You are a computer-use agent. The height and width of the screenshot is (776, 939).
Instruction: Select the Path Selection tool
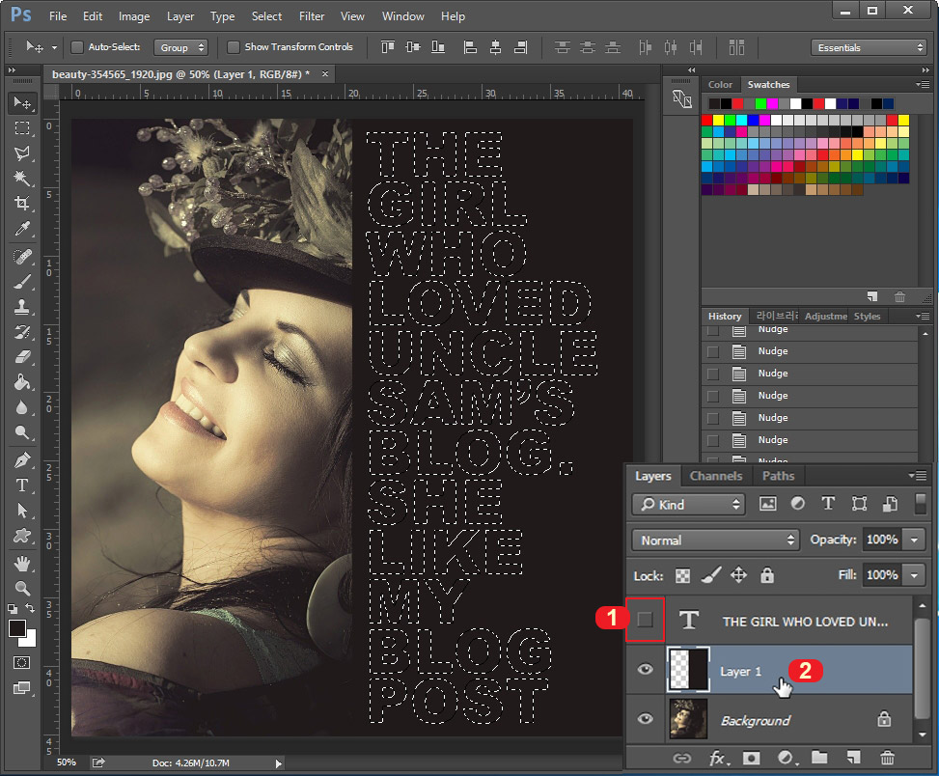(22, 511)
